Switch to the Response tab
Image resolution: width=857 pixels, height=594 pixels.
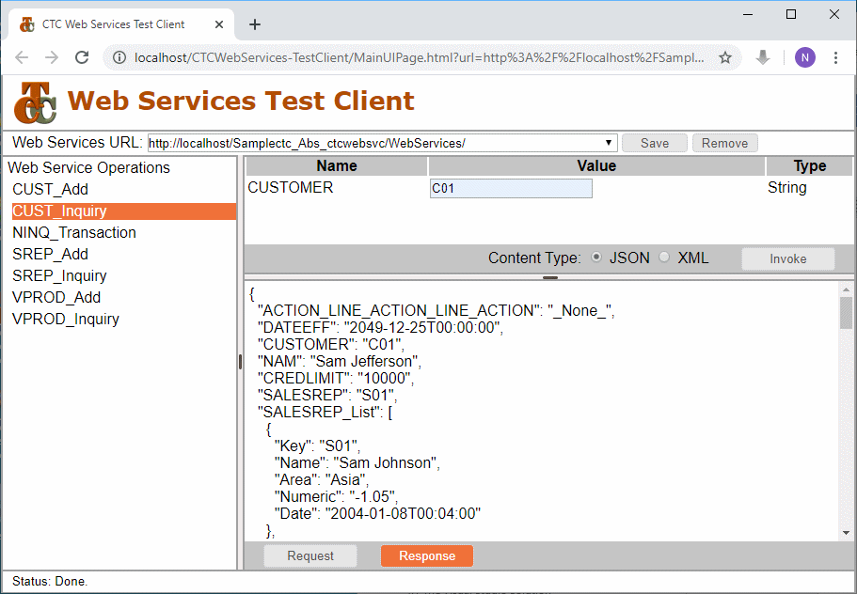click(427, 555)
